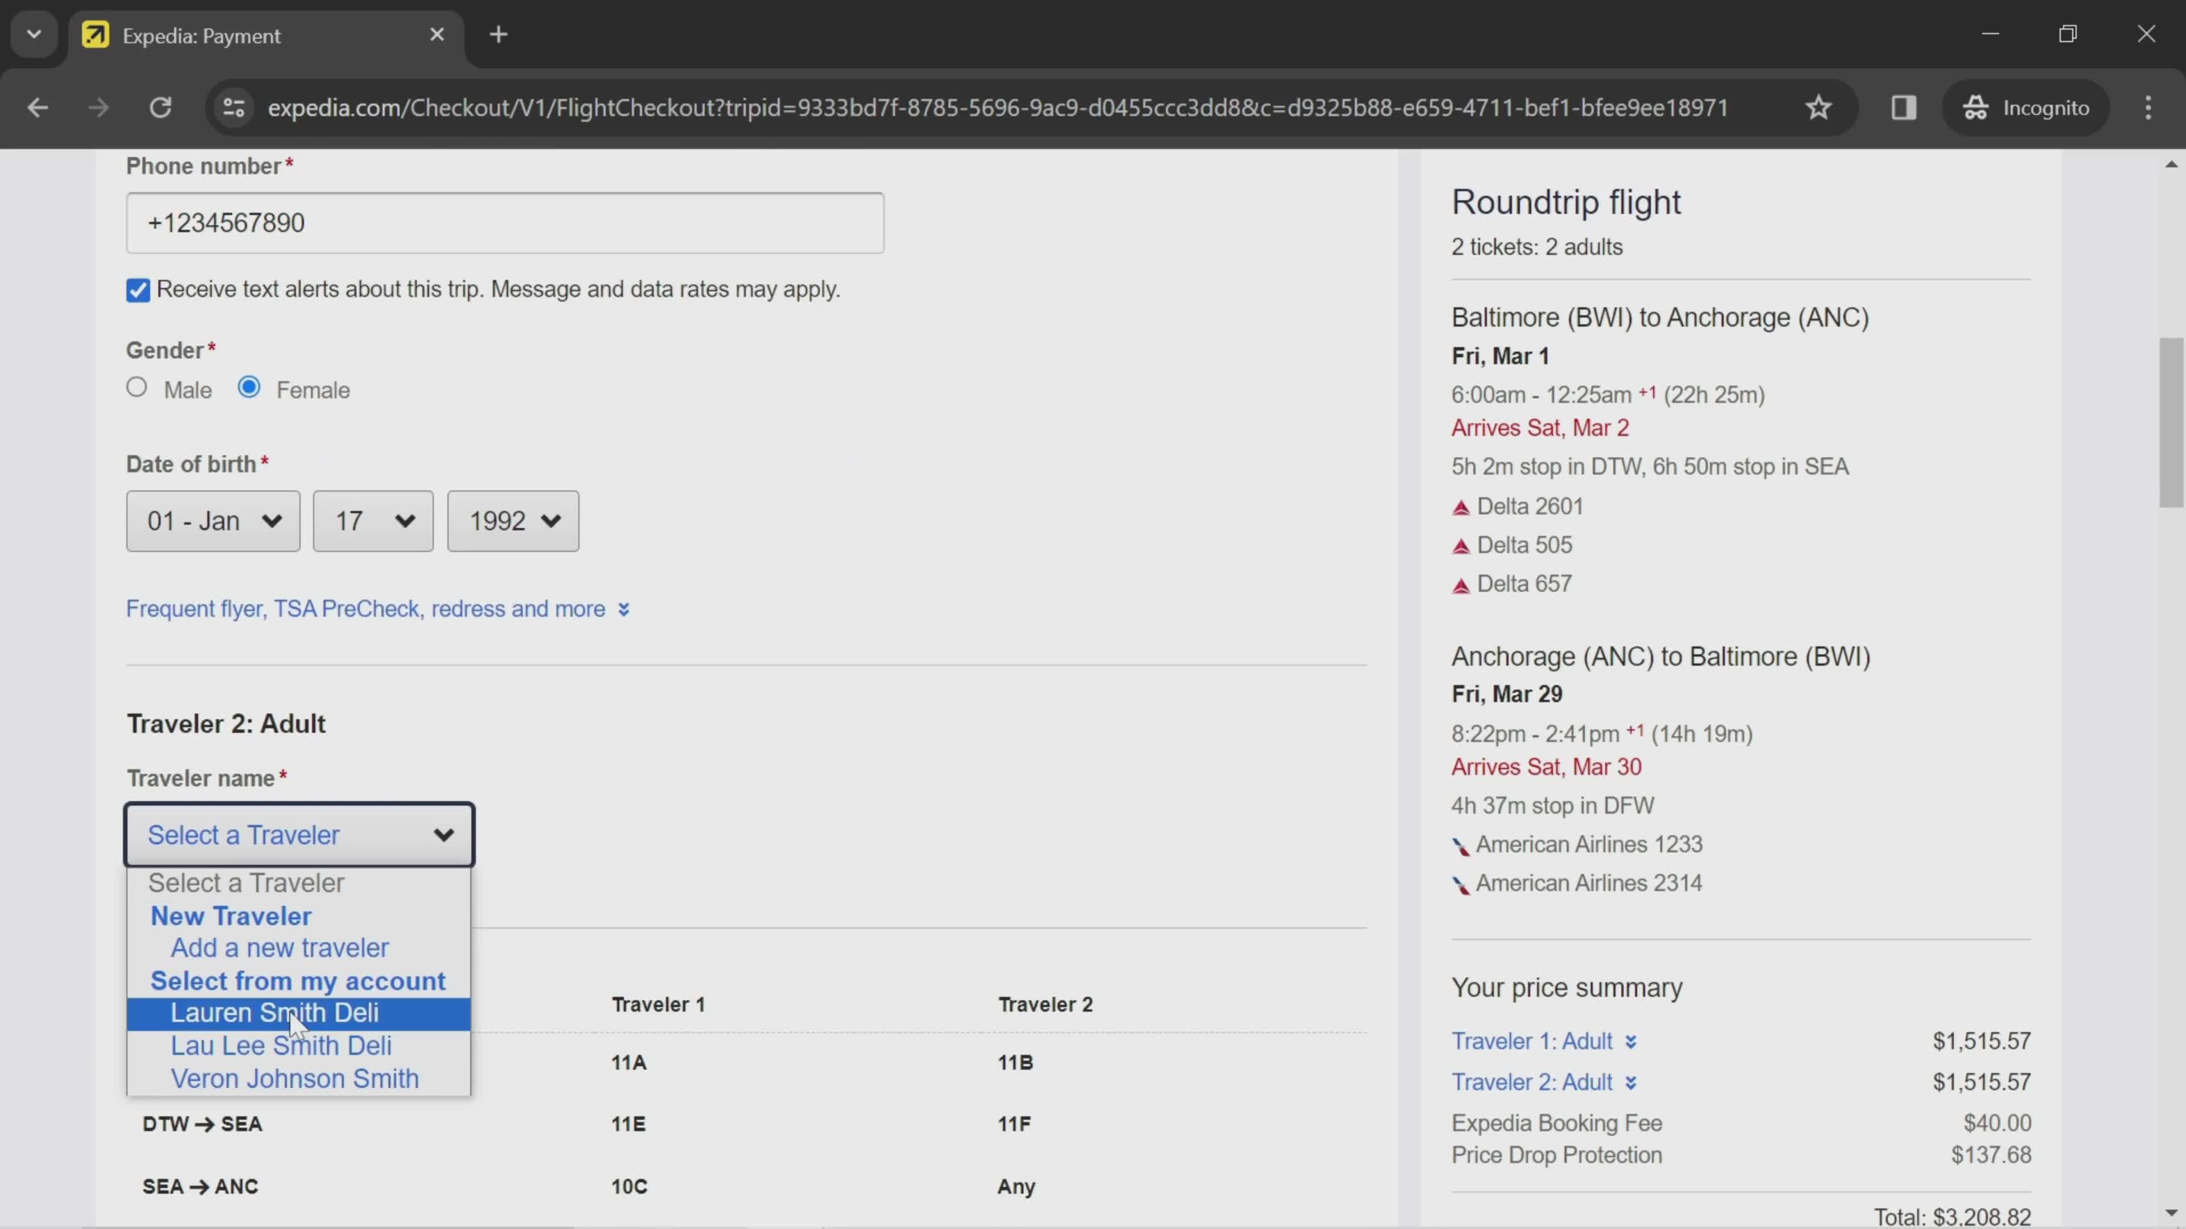Click the browser back arrow
Image resolution: width=2186 pixels, height=1229 pixels.
[38, 108]
